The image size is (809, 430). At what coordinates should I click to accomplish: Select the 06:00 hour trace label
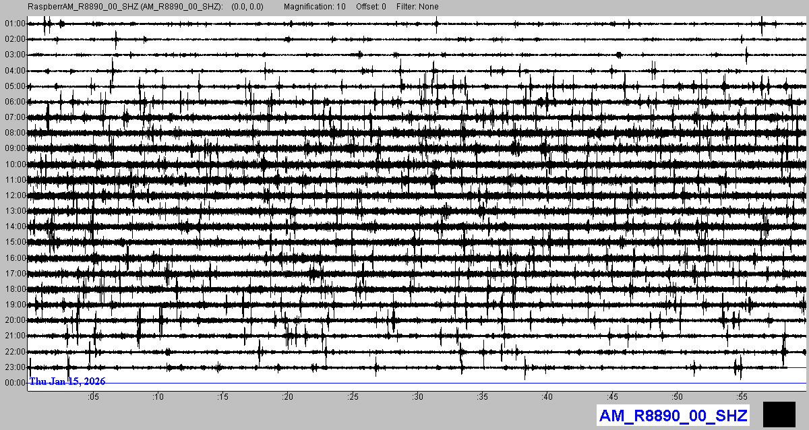click(14, 102)
